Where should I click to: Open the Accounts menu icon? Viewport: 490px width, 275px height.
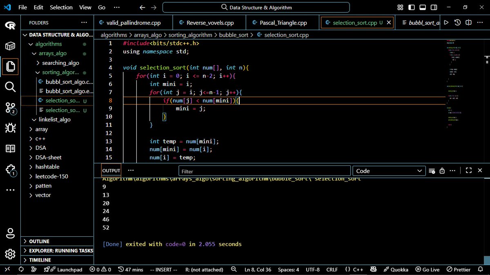coord(10,233)
